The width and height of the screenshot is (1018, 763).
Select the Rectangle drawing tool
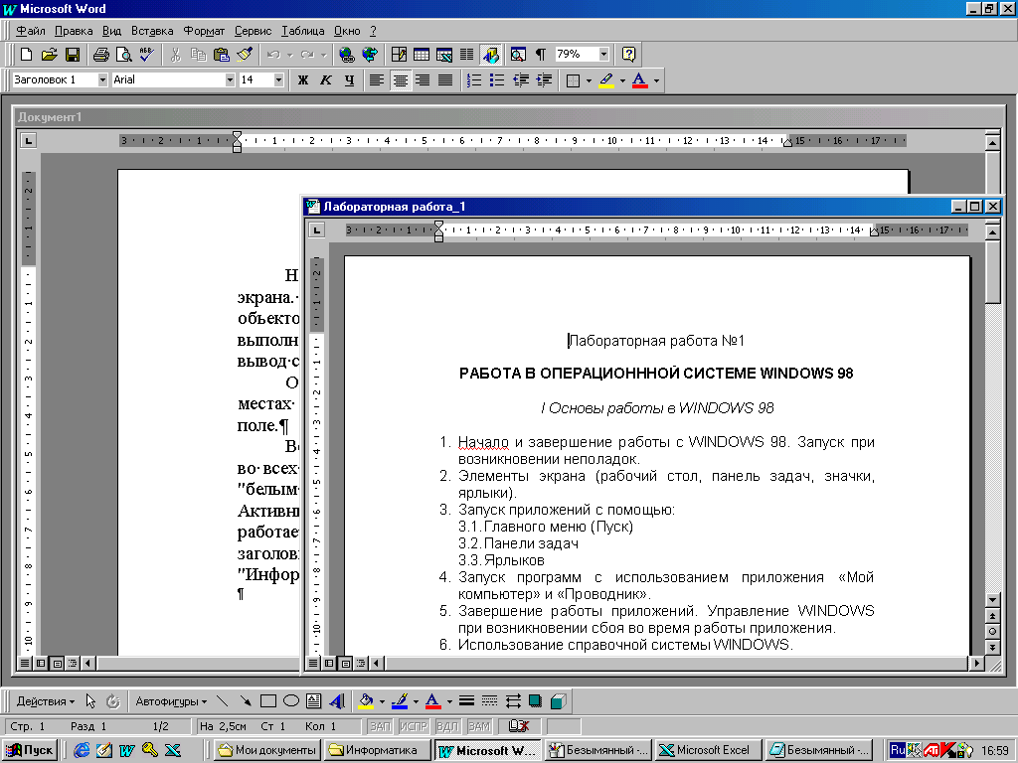pyautogui.click(x=268, y=700)
